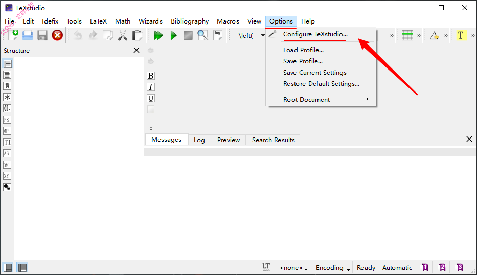Jump to bookmark 2 in status bar
The height and width of the screenshot is (275, 477).
pyautogui.click(x=442, y=267)
